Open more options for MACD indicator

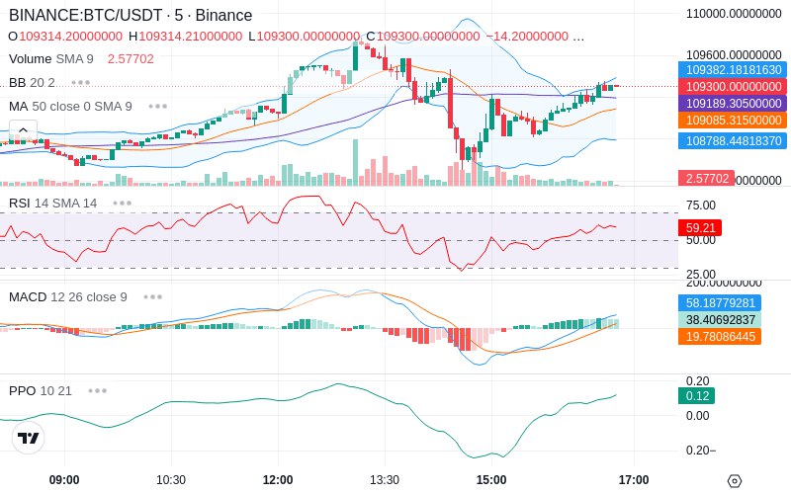[153, 297]
